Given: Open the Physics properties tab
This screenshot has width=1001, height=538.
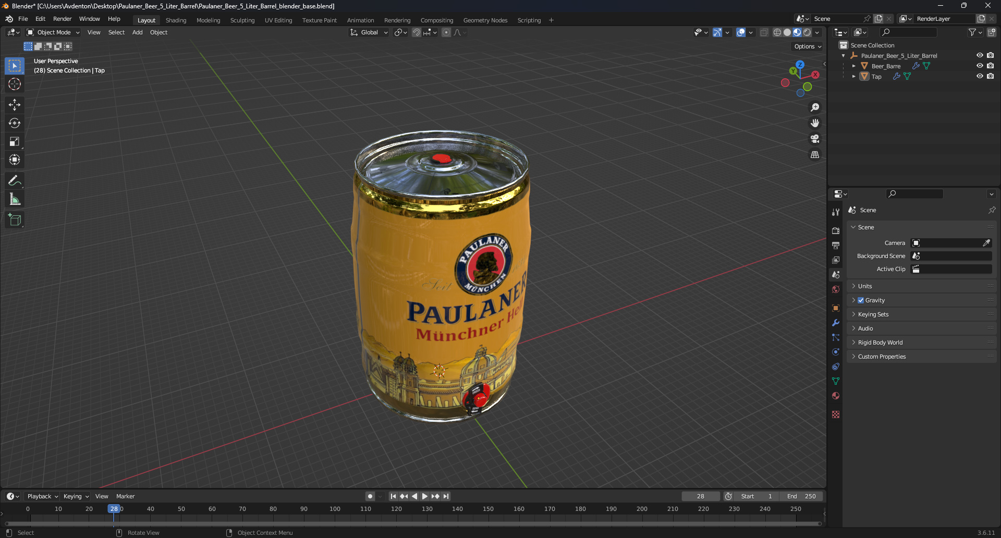Looking at the screenshot, I should coord(836,352).
